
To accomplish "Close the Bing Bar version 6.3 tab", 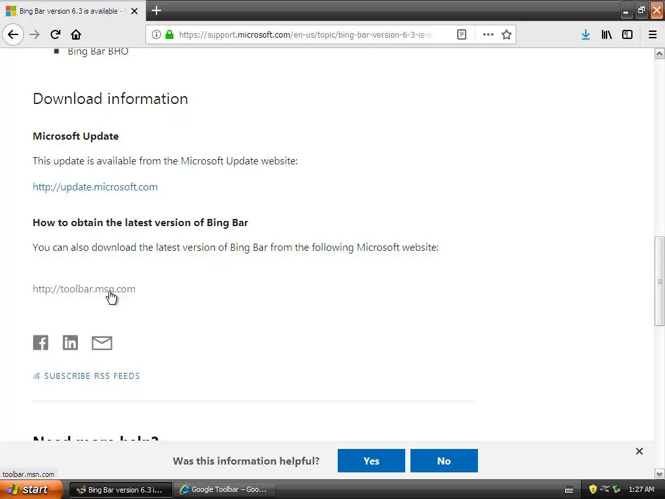I will pyautogui.click(x=134, y=11).
